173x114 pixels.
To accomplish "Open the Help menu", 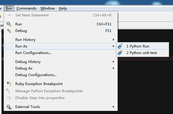I will 63,8.
